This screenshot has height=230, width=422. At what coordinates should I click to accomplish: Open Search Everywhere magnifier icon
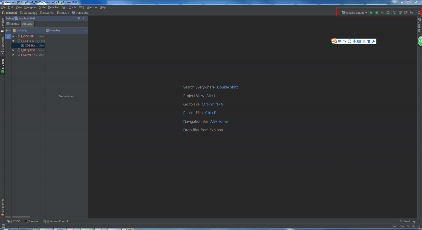419,13
